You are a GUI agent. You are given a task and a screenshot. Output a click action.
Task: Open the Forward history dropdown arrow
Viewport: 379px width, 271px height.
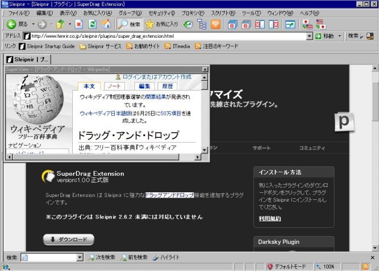52,24
